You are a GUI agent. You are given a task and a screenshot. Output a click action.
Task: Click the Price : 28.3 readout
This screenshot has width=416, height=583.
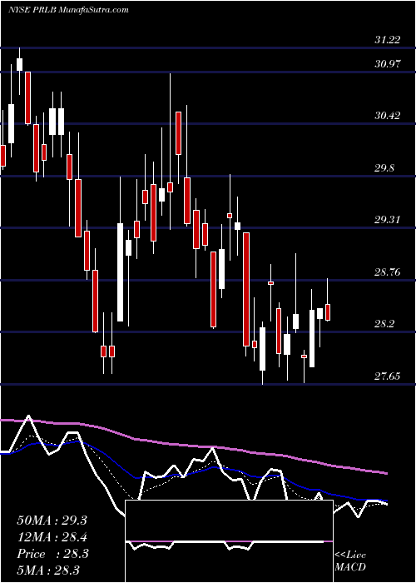coord(52,554)
